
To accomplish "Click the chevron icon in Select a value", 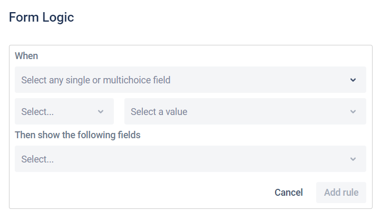I will point(353,112).
